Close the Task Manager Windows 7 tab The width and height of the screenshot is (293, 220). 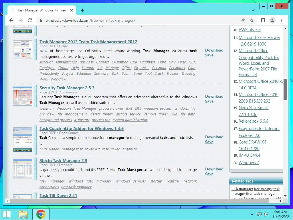coord(71,10)
